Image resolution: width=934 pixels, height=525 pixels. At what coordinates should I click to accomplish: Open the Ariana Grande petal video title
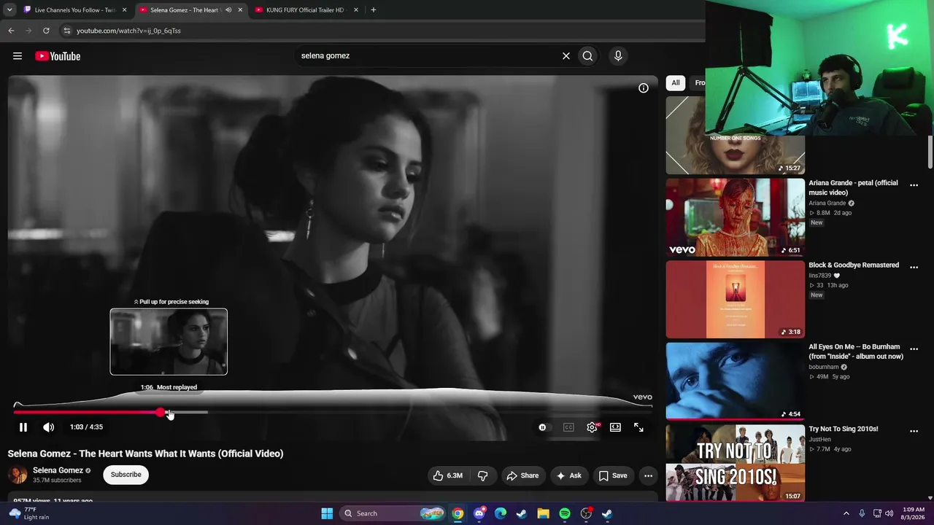854,187
